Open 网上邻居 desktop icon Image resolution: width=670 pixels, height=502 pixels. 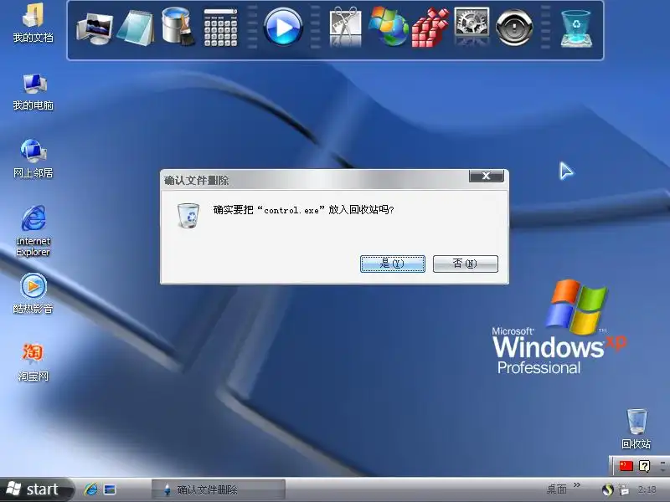point(33,159)
